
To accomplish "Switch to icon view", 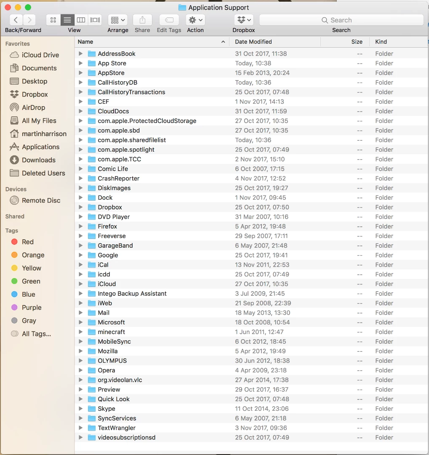I will [53, 20].
